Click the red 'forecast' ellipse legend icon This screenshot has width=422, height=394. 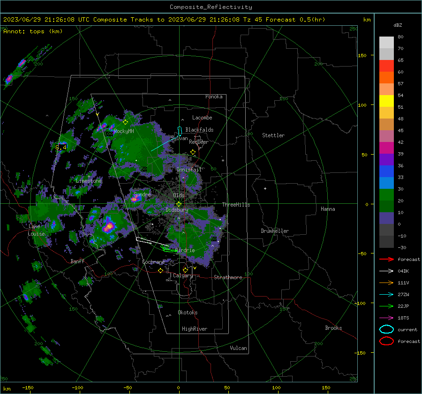386,341
